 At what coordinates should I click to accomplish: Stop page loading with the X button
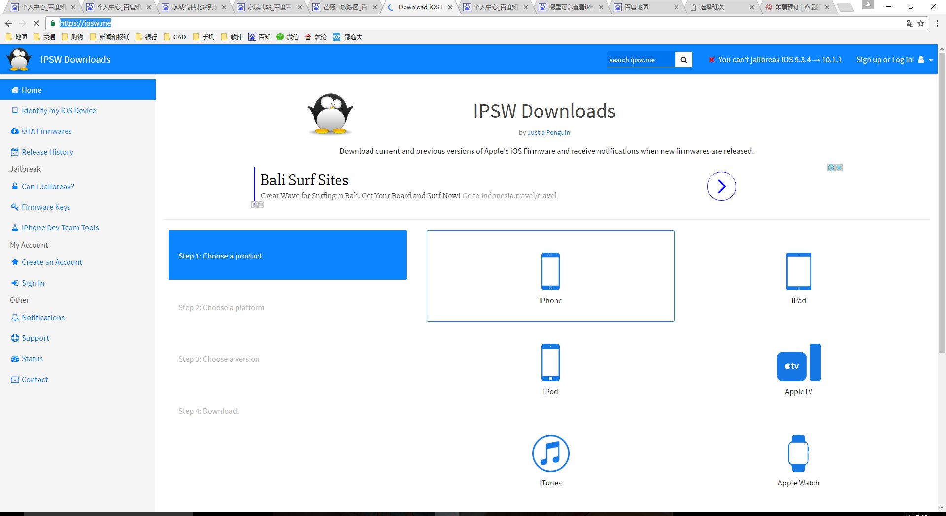36,23
